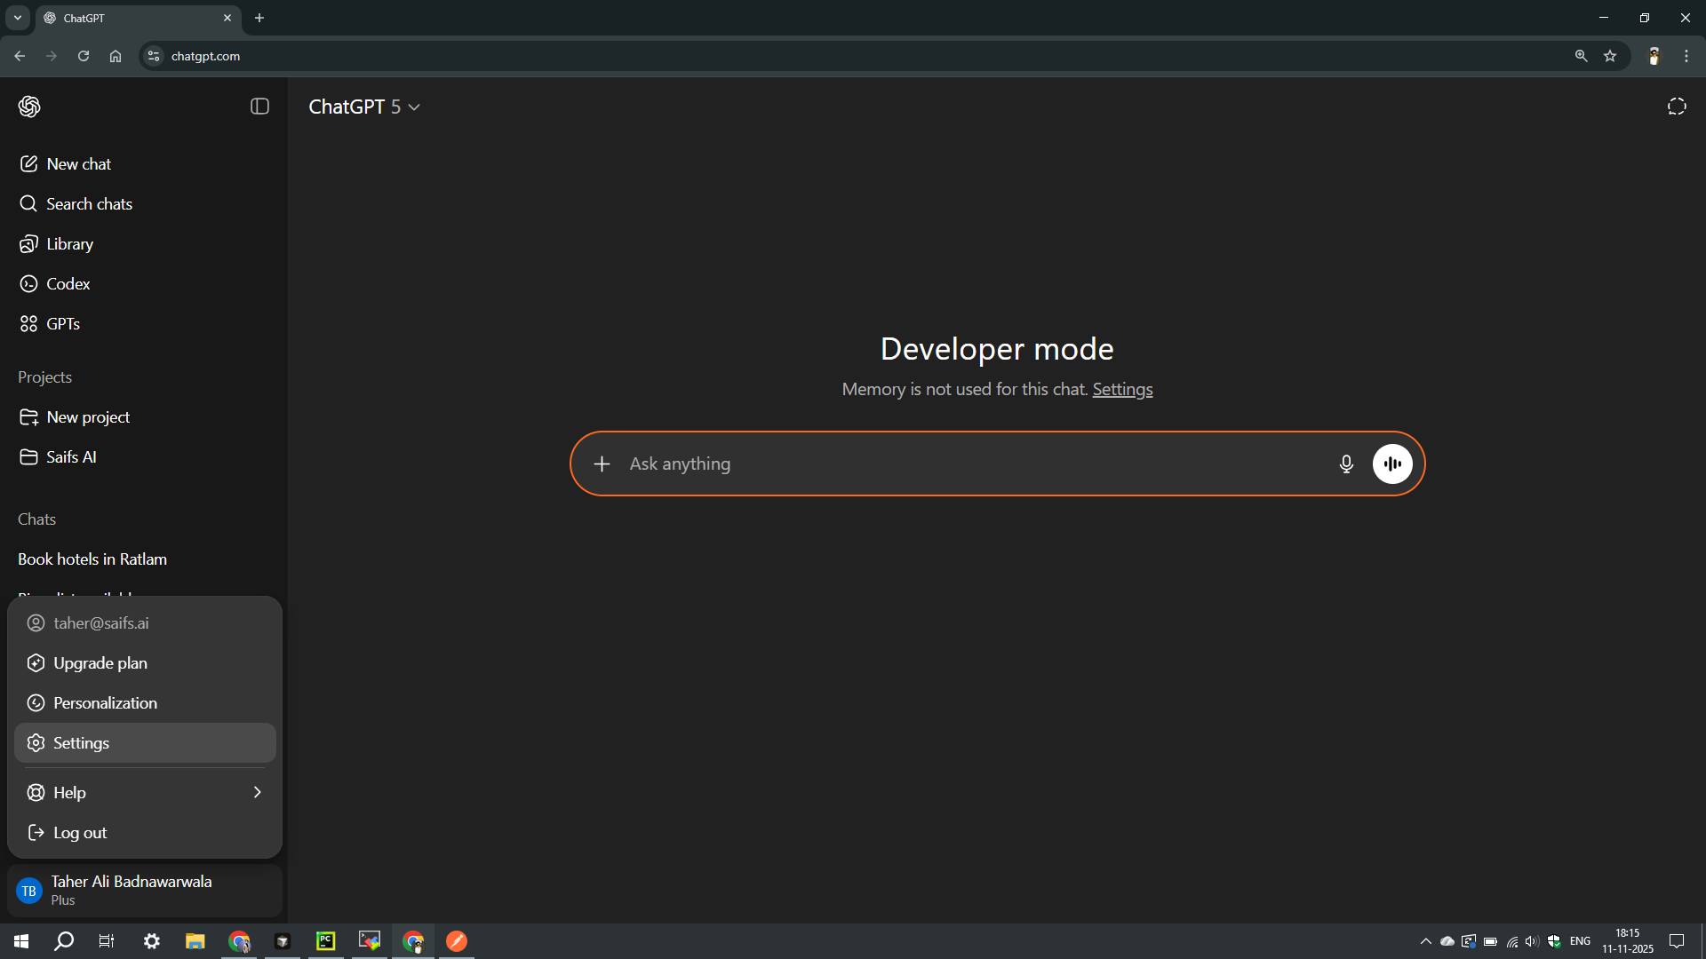The width and height of the screenshot is (1706, 959).
Task: Open the tab search dropdown arrow
Action: point(18,18)
